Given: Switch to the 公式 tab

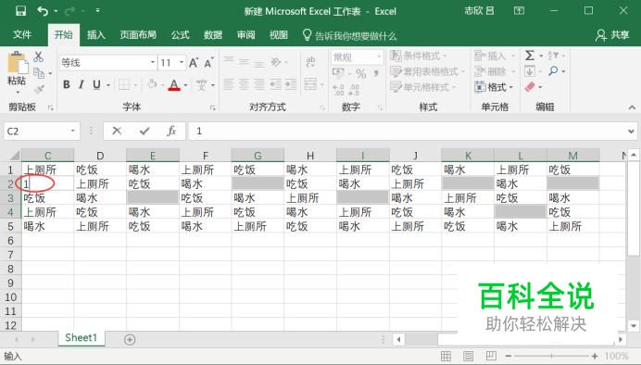Looking at the screenshot, I should pos(181,35).
